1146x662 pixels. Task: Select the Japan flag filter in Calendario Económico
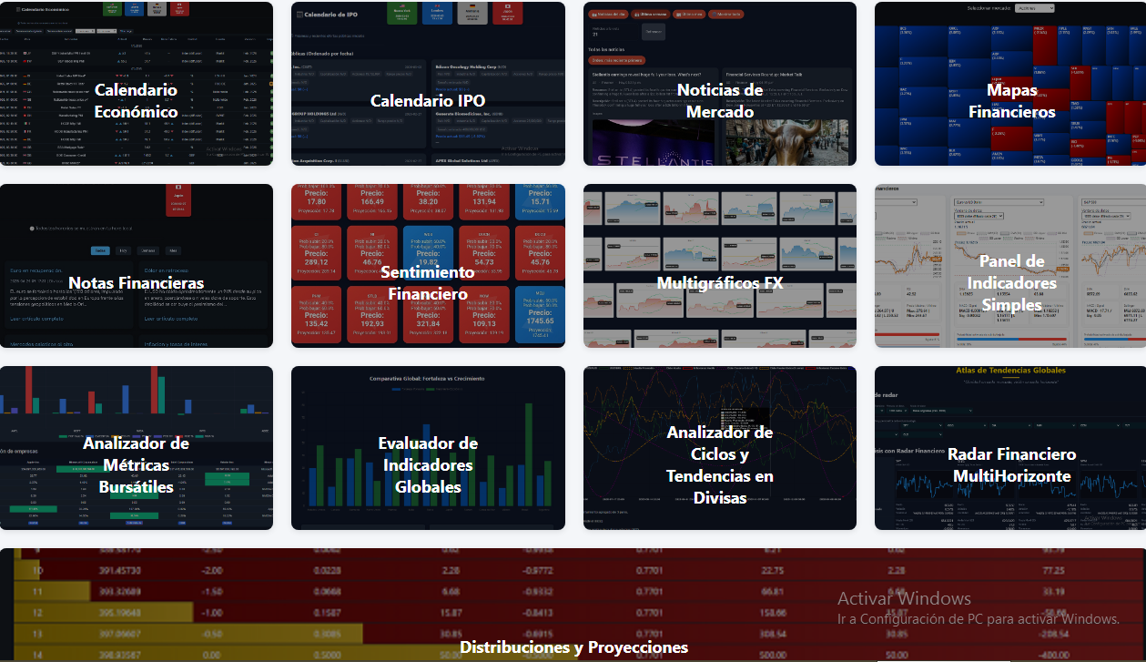pyautogui.click(x=180, y=11)
